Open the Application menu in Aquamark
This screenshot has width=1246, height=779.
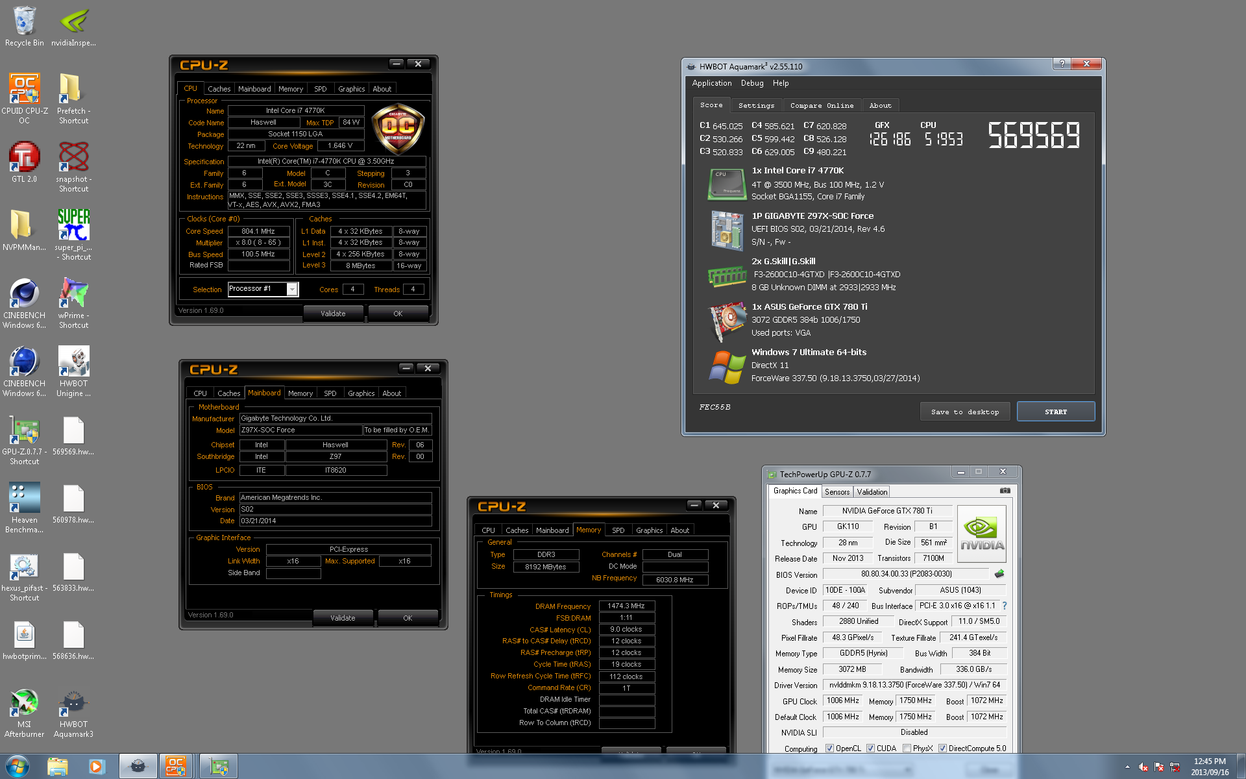pyautogui.click(x=711, y=83)
